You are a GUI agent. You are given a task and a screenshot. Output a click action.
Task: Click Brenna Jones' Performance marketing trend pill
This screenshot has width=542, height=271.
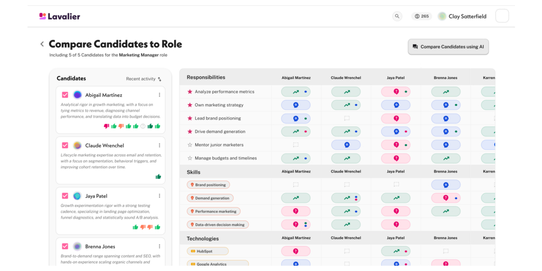tap(446, 211)
